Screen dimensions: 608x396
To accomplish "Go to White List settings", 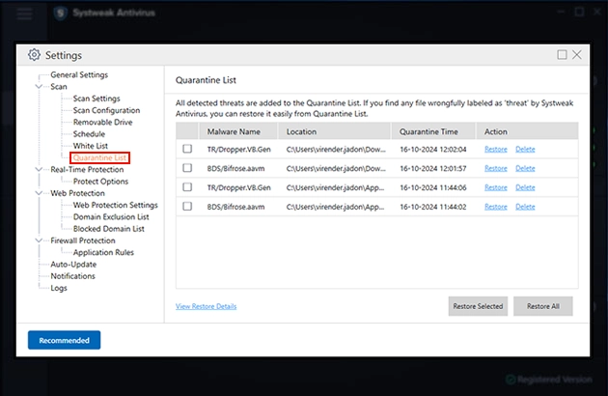I will (91, 146).
